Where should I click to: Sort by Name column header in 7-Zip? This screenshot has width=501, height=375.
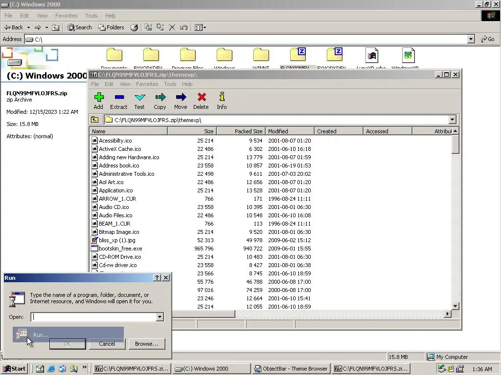129,131
